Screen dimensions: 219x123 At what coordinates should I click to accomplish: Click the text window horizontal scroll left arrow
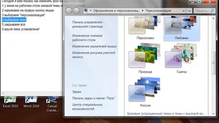coord(3,93)
